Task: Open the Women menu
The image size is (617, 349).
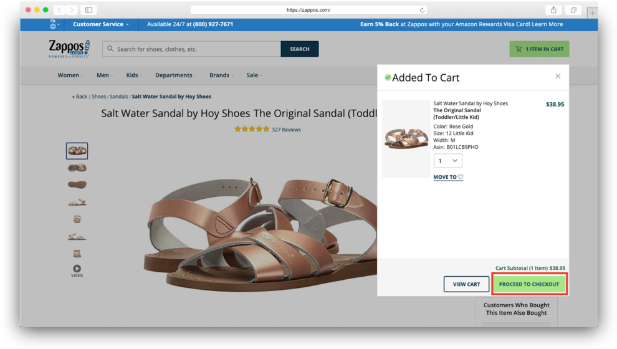Action: coord(70,75)
